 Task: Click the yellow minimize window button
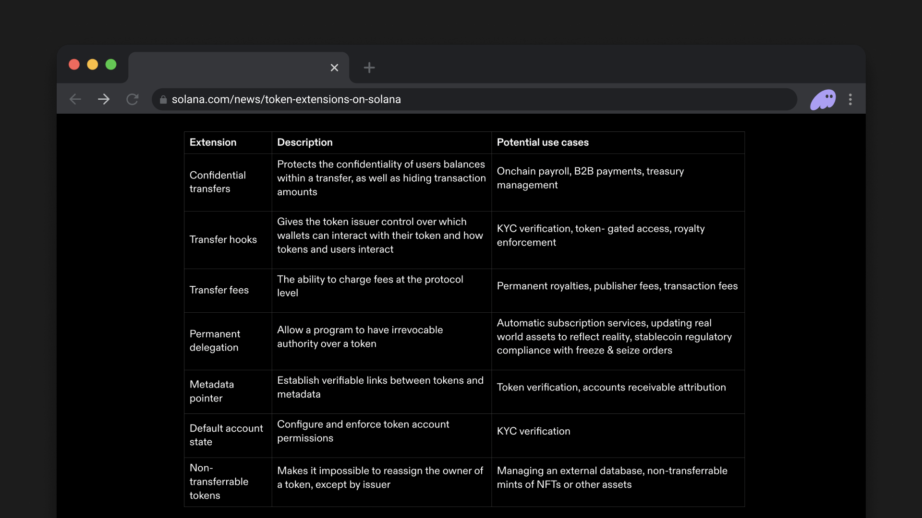point(93,64)
